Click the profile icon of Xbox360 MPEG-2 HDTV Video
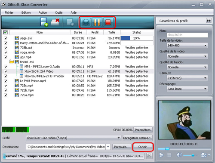 (21, 76)
